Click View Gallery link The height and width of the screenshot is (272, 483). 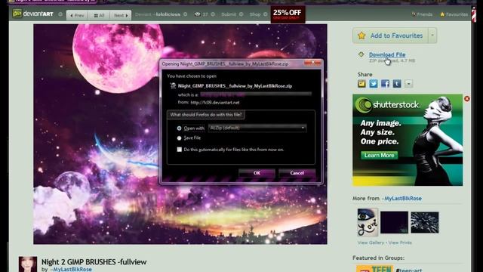point(371,243)
